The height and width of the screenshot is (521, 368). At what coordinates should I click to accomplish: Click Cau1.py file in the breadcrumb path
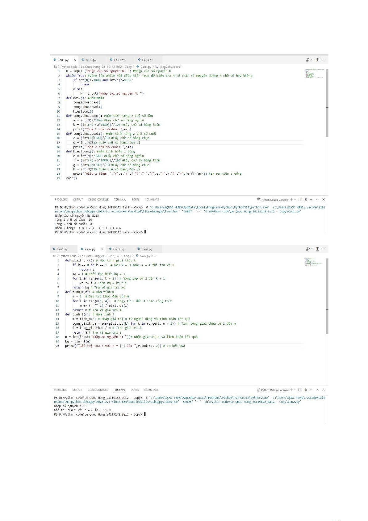(x=144, y=66)
